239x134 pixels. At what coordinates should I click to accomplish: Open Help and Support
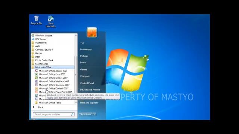point(89,103)
